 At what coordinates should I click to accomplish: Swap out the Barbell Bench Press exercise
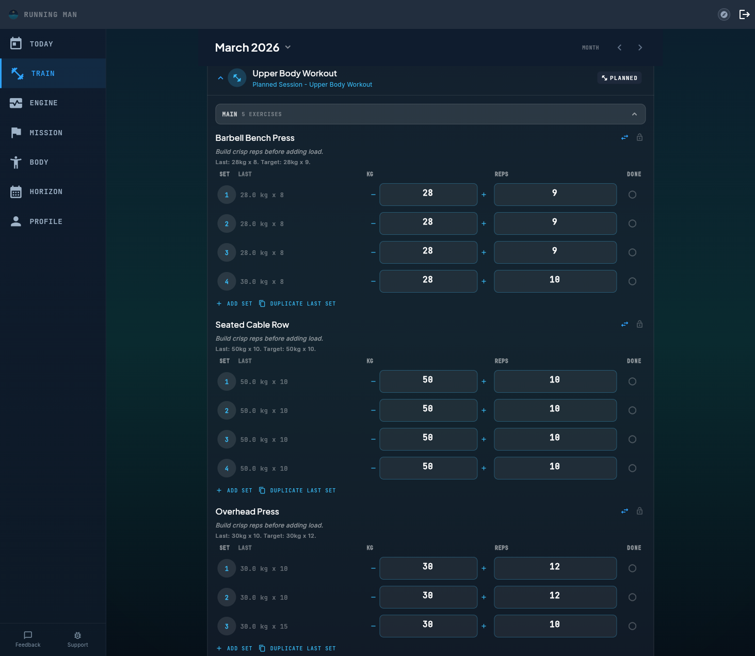pyautogui.click(x=624, y=137)
